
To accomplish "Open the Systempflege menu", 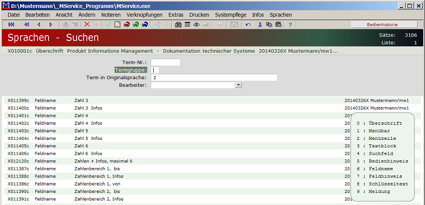I will [231, 15].
